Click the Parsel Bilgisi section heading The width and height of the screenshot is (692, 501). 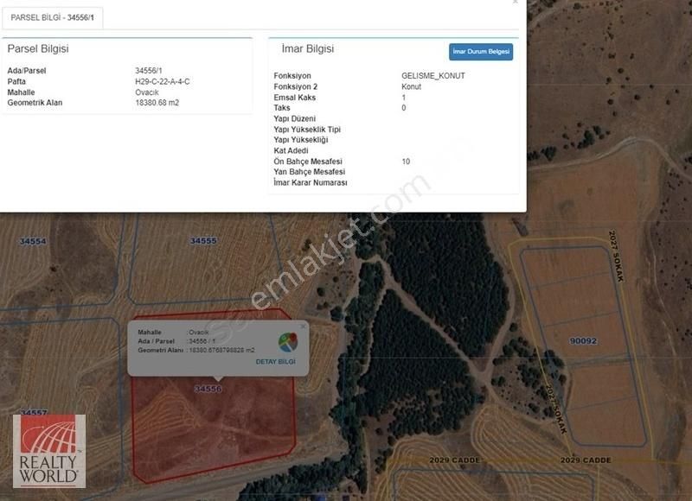point(38,50)
